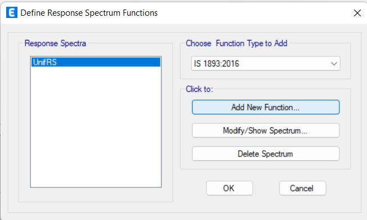Click the Response Spectra group label
This screenshot has width=367, height=220.
pos(55,43)
